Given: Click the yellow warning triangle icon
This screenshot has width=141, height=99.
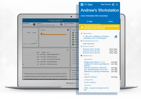Looking at the screenshot, I should pos(82,27).
